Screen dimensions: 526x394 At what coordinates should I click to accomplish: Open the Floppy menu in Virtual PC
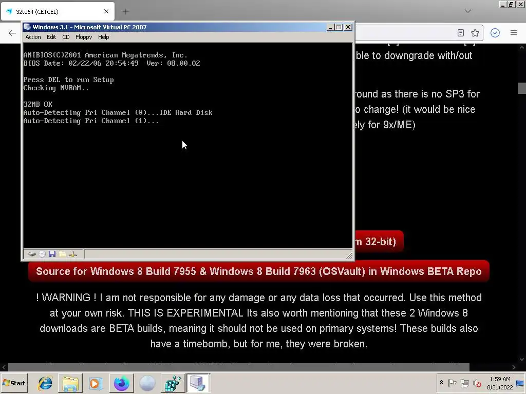click(x=84, y=37)
